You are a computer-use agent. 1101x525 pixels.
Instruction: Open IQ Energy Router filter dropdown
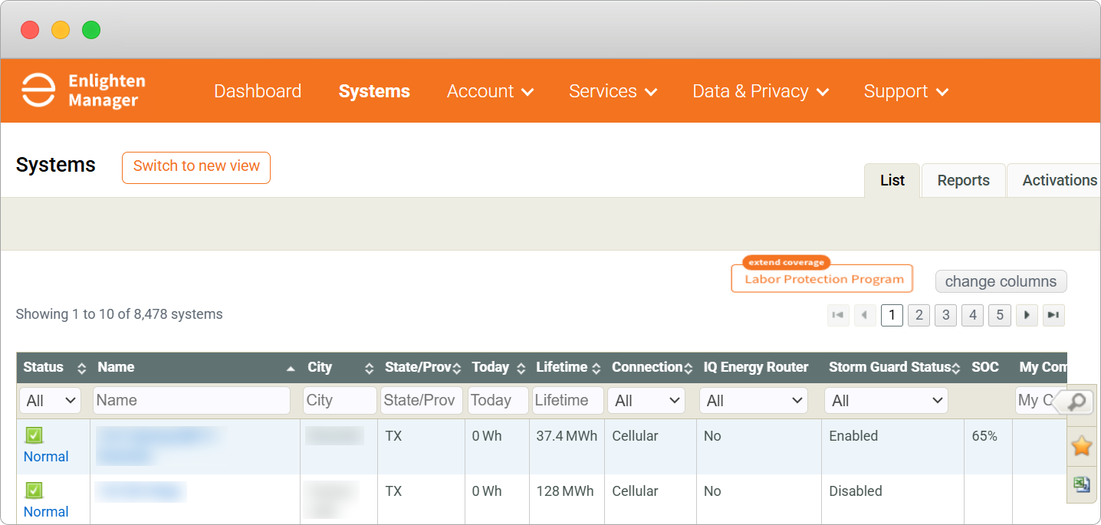754,400
